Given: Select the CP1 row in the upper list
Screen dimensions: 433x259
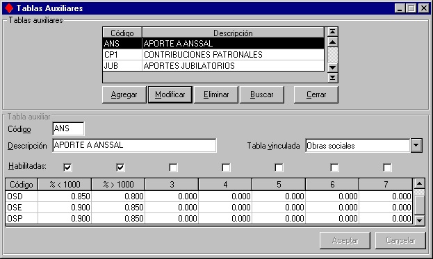Looking at the screenshot, I should [213, 55].
